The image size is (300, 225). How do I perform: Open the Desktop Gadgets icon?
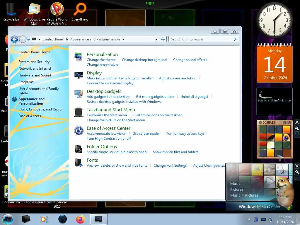pos(79,93)
